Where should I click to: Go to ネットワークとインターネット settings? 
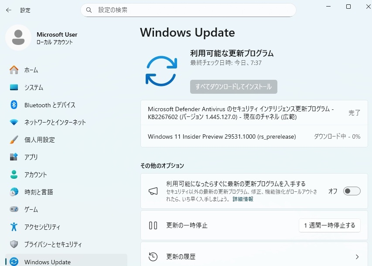pyautogui.click(x=66, y=122)
